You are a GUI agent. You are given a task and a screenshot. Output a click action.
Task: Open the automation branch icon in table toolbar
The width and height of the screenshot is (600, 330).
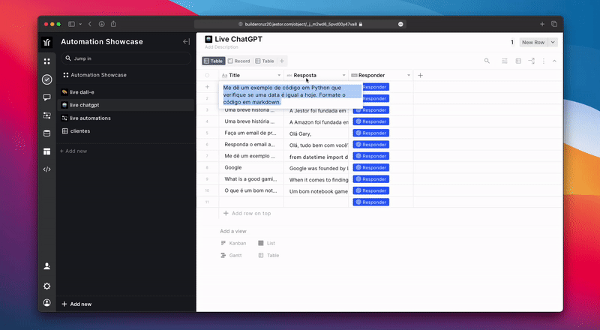[x=532, y=61]
